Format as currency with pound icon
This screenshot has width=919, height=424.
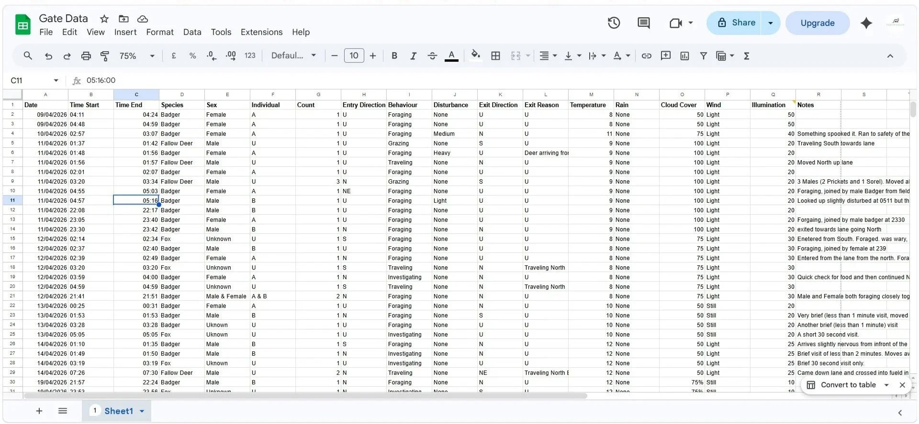pos(174,56)
